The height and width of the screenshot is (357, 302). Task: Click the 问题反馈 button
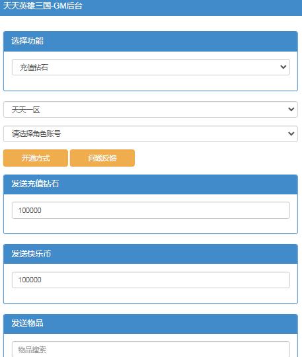point(102,158)
